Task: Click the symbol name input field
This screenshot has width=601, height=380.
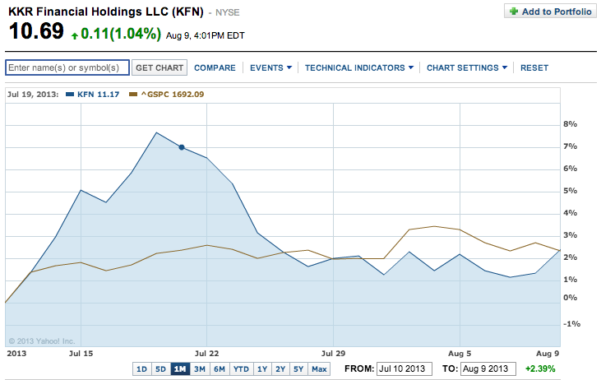Action: [x=67, y=67]
